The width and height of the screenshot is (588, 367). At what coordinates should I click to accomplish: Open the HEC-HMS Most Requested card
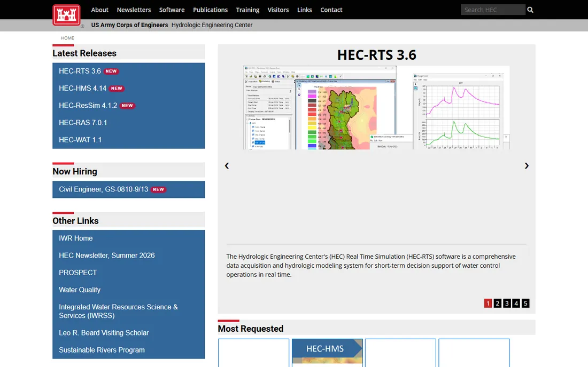tap(327, 353)
